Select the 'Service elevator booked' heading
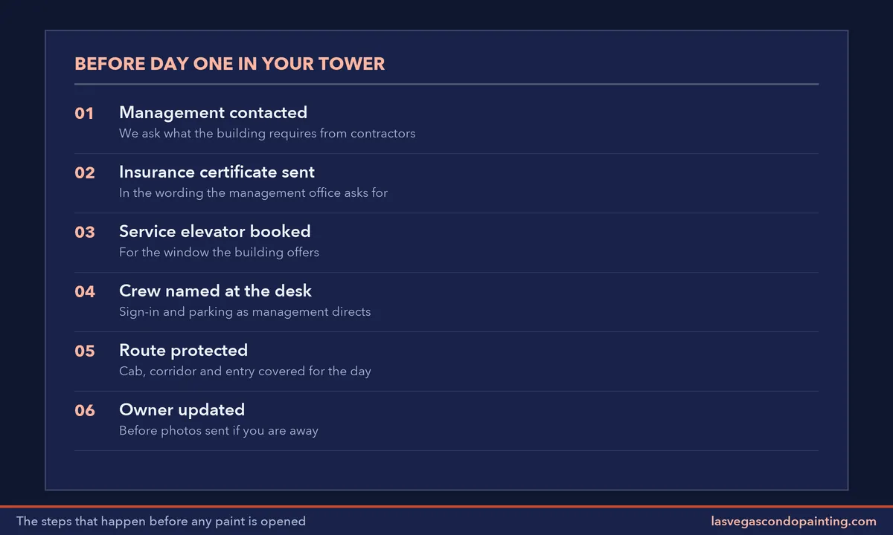The image size is (893, 535). 215,231
